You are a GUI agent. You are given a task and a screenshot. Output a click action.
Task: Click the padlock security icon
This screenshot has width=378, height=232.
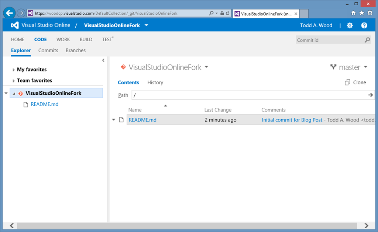[222, 13]
